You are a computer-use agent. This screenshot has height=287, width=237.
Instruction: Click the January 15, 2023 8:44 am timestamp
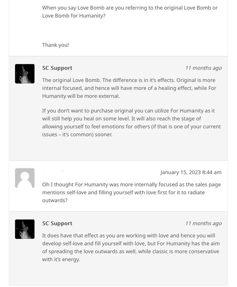[x=191, y=172]
